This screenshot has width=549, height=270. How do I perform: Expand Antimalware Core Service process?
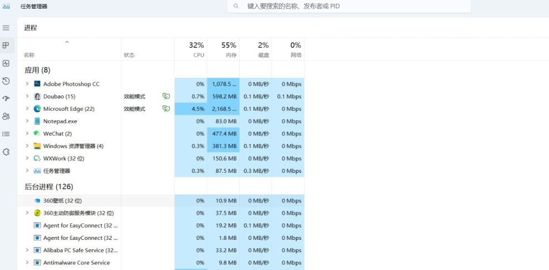(x=27, y=263)
